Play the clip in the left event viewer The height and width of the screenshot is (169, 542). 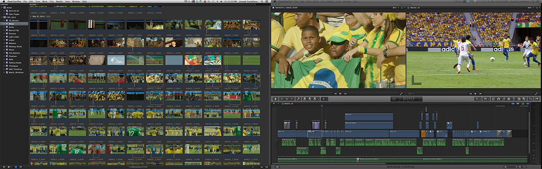[340, 94]
